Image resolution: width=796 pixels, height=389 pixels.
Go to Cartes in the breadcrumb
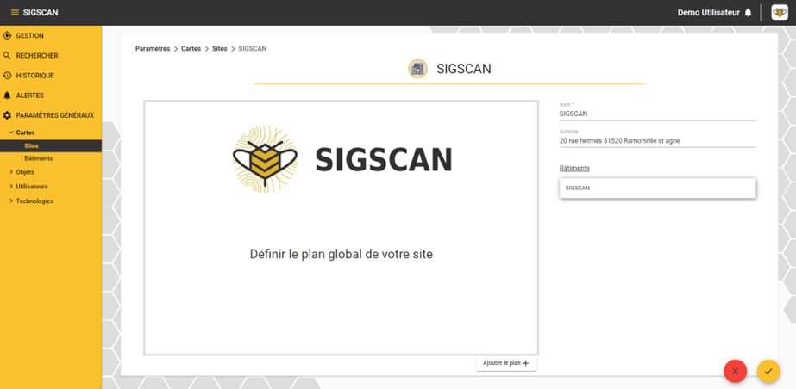tap(191, 48)
